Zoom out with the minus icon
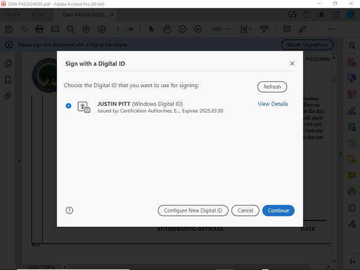Viewport: 360px width, 270px height. pyautogui.click(x=182, y=29)
